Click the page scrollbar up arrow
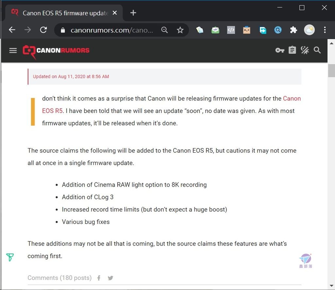 tap(331, 43)
